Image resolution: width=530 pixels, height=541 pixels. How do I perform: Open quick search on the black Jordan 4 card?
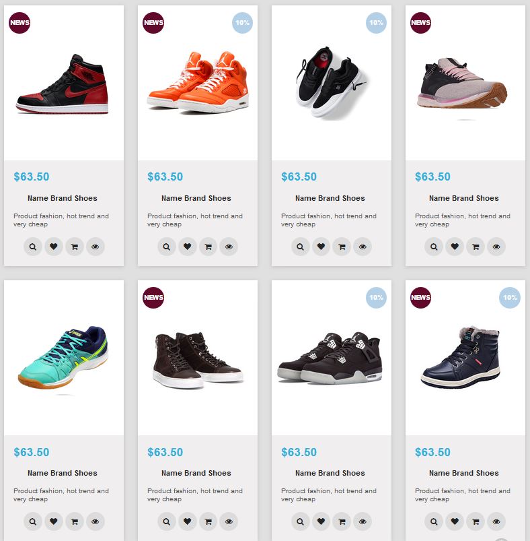tap(299, 521)
